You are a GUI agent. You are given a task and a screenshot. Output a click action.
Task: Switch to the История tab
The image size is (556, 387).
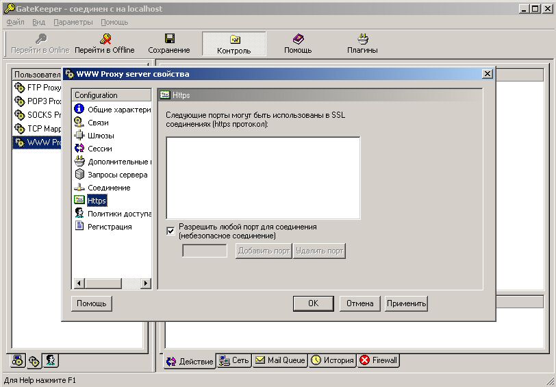(x=333, y=360)
